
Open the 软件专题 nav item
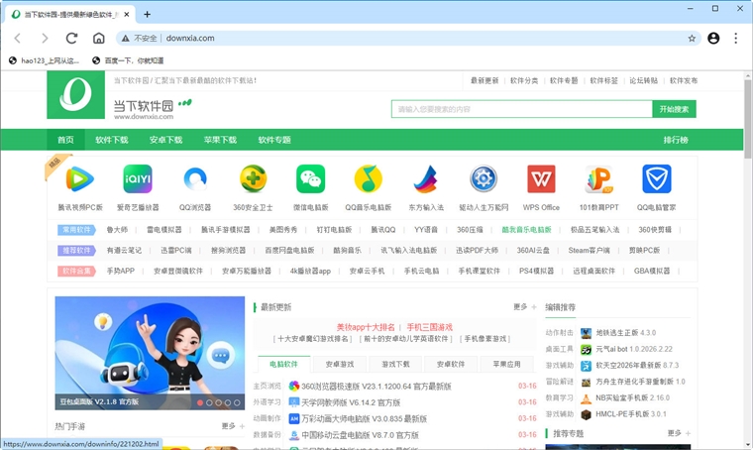pos(274,140)
